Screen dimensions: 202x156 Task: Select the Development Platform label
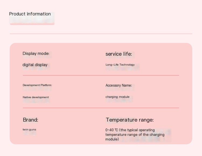[37, 85]
